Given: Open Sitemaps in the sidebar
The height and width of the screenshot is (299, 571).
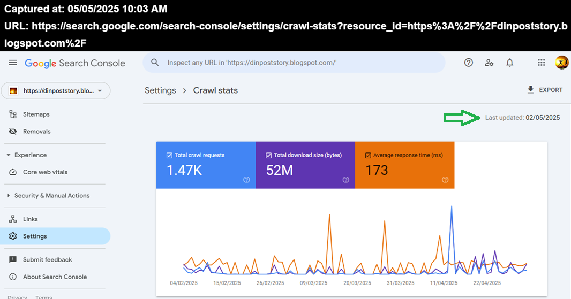Looking at the screenshot, I should [36, 114].
